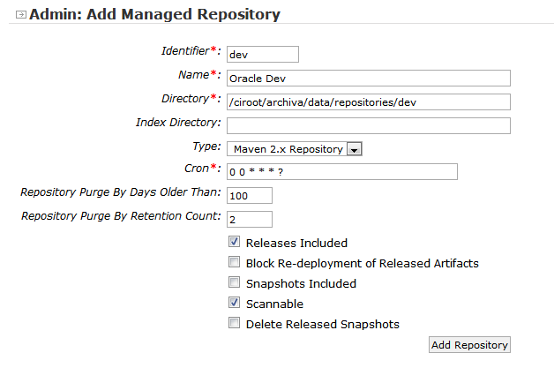Open the repository Type dropdown
554x383 pixels.
point(288,149)
